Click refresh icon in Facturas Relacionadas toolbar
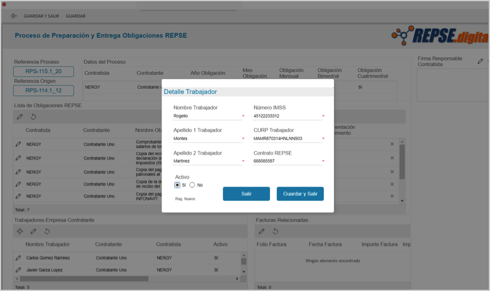 pos(275,231)
